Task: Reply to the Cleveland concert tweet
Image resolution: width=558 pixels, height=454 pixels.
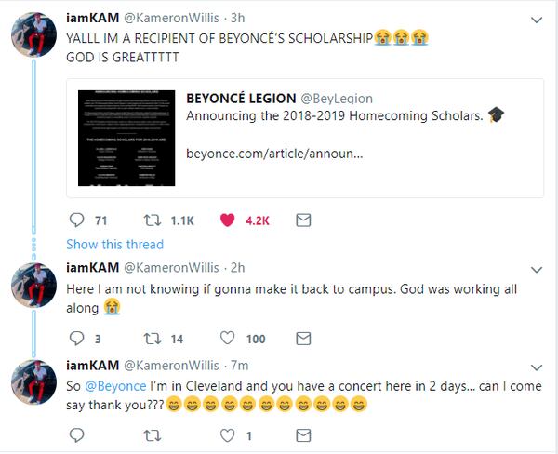Action: tap(77, 434)
